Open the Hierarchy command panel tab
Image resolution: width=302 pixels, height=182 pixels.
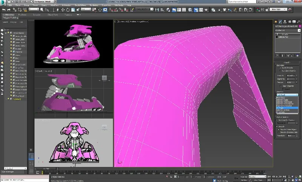point(285,22)
